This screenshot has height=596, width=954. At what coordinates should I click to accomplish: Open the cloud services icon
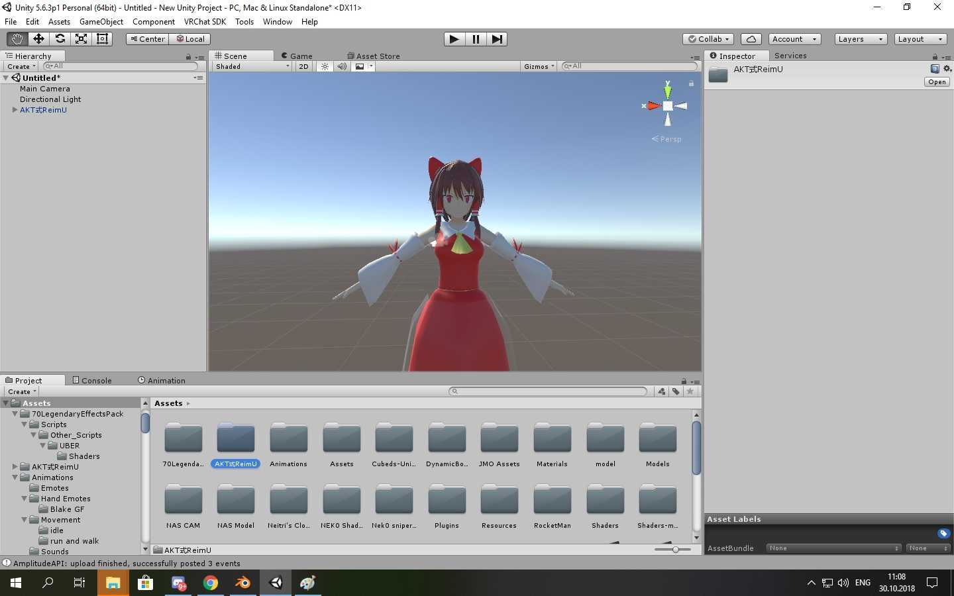coord(751,39)
